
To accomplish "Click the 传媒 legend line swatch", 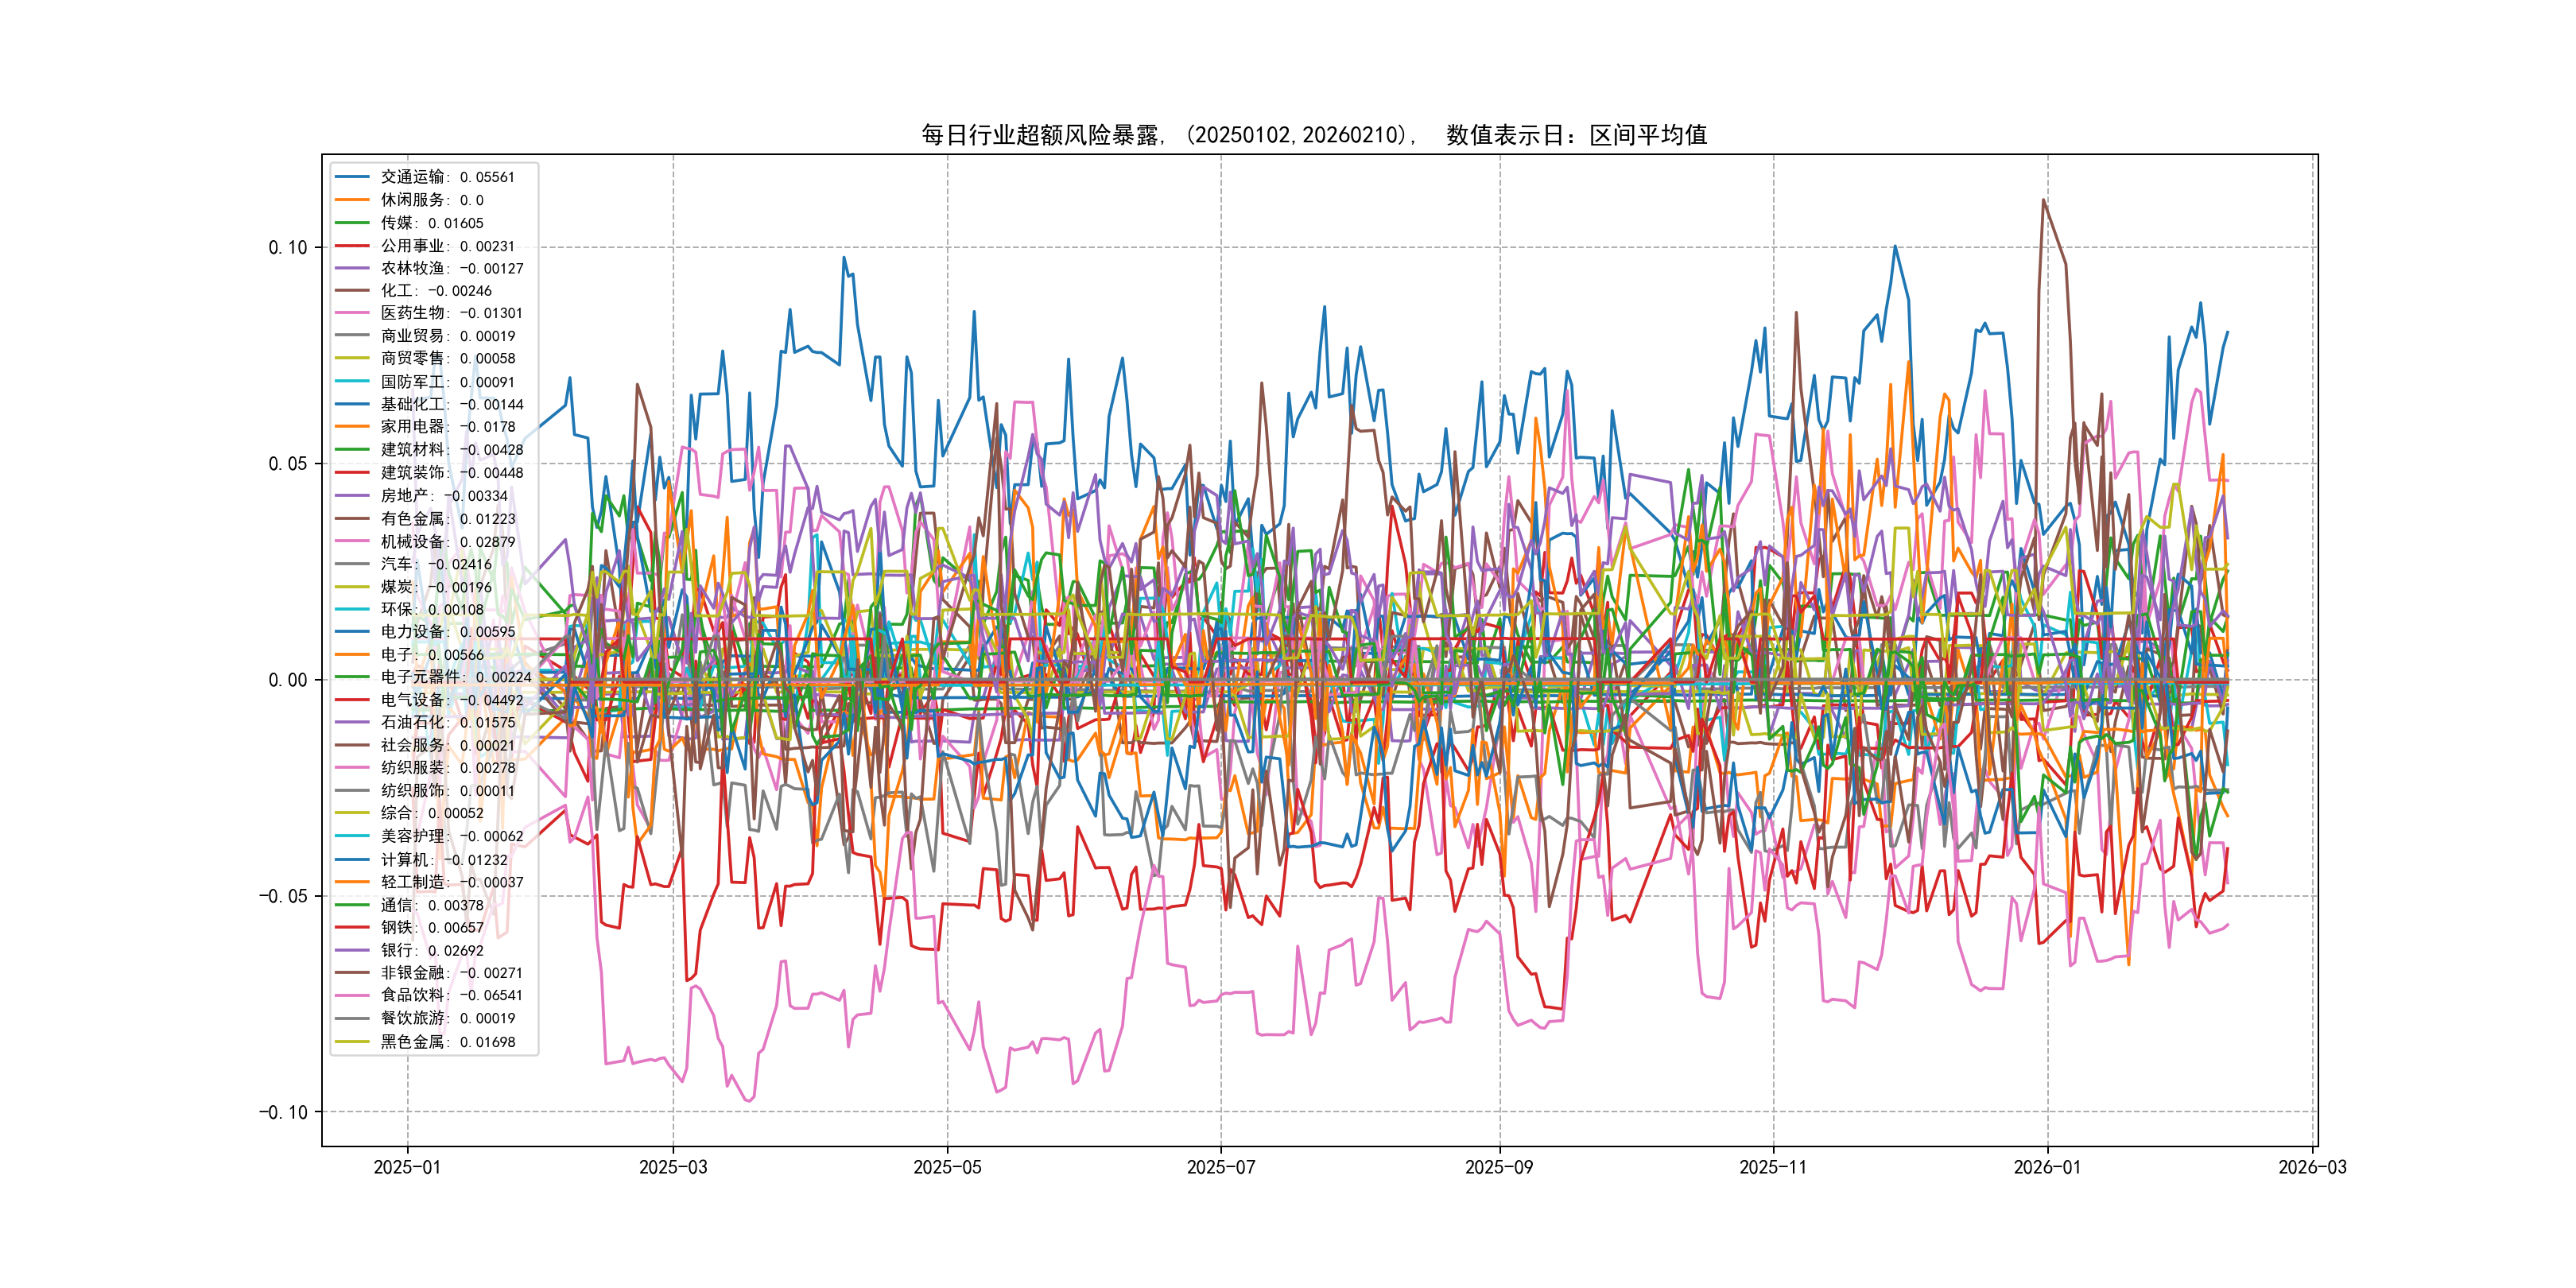I will [x=352, y=223].
